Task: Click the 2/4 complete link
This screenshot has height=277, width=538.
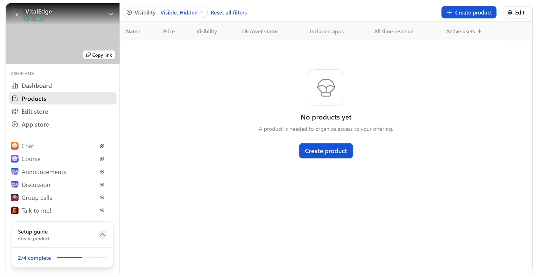Action: 34,258
